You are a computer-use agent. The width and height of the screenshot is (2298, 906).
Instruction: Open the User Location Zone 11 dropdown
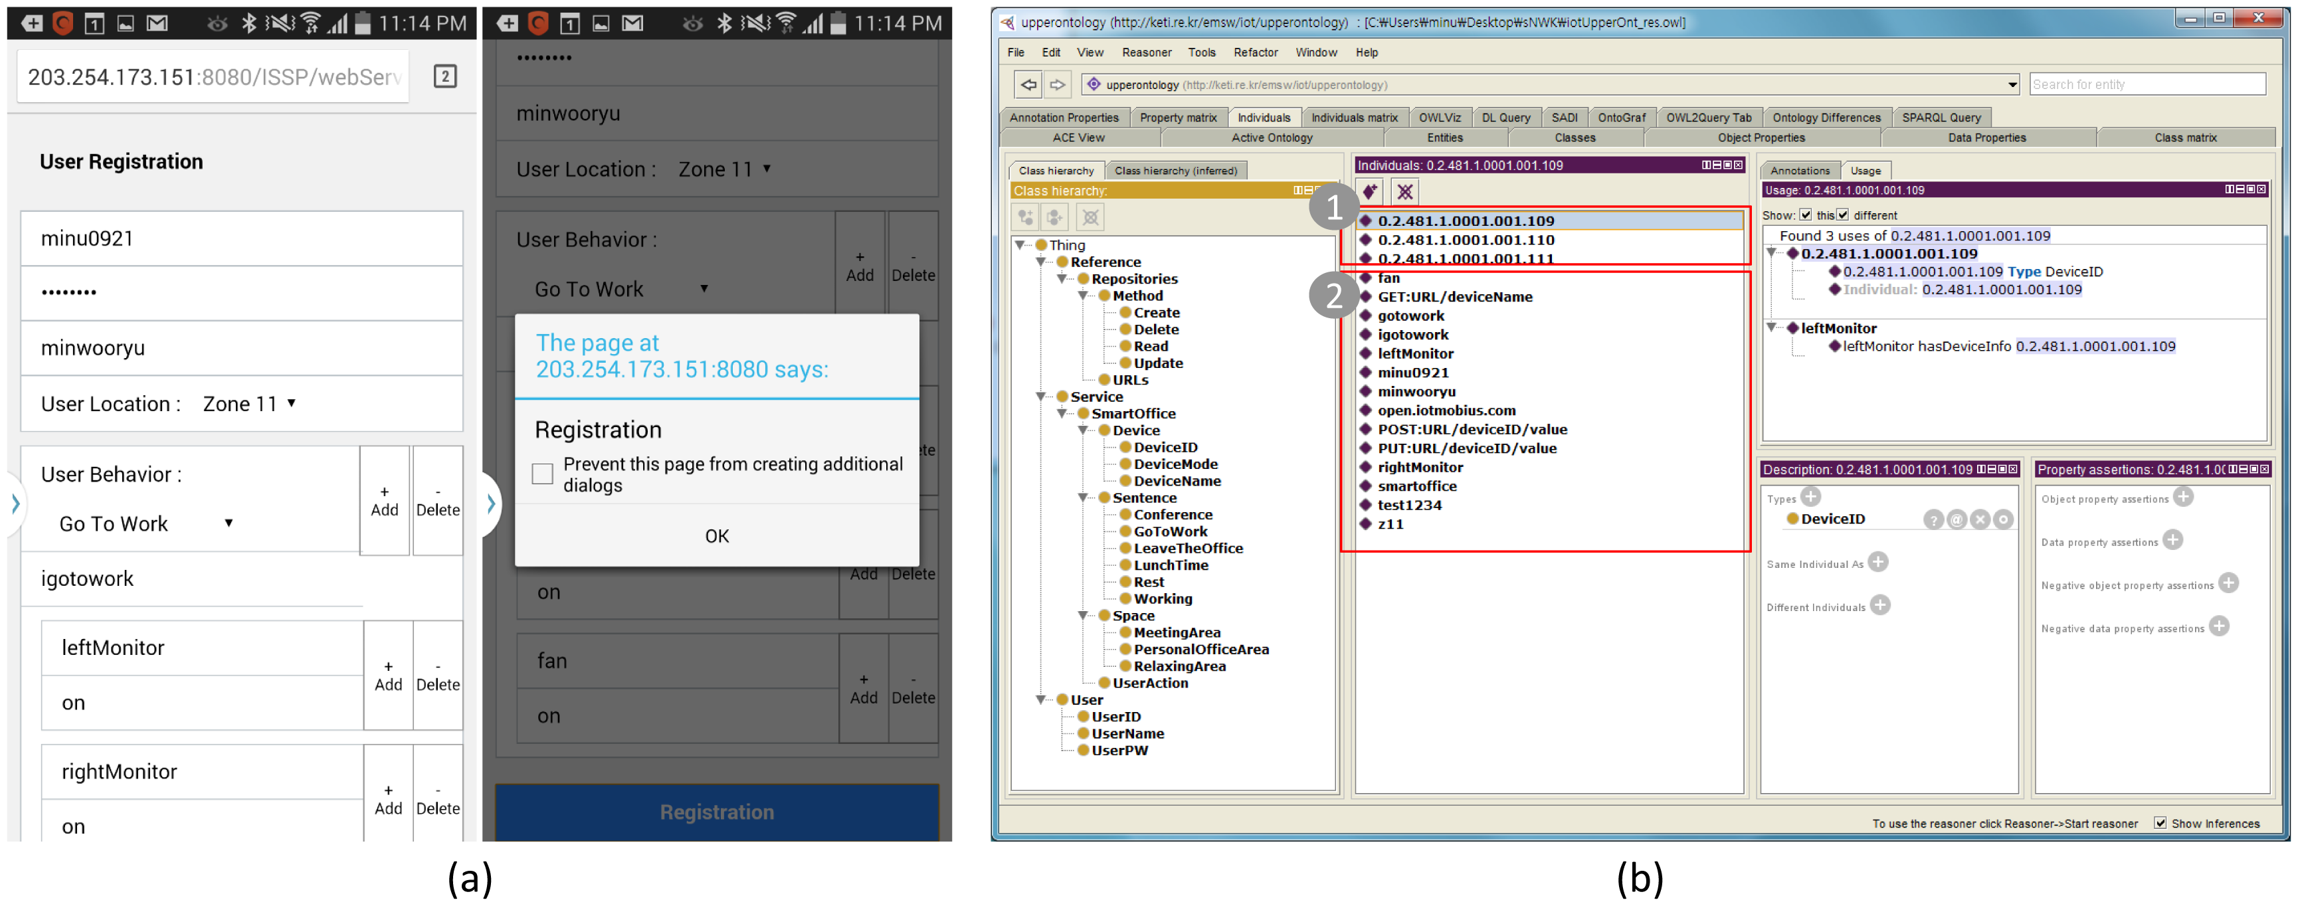click(x=249, y=404)
